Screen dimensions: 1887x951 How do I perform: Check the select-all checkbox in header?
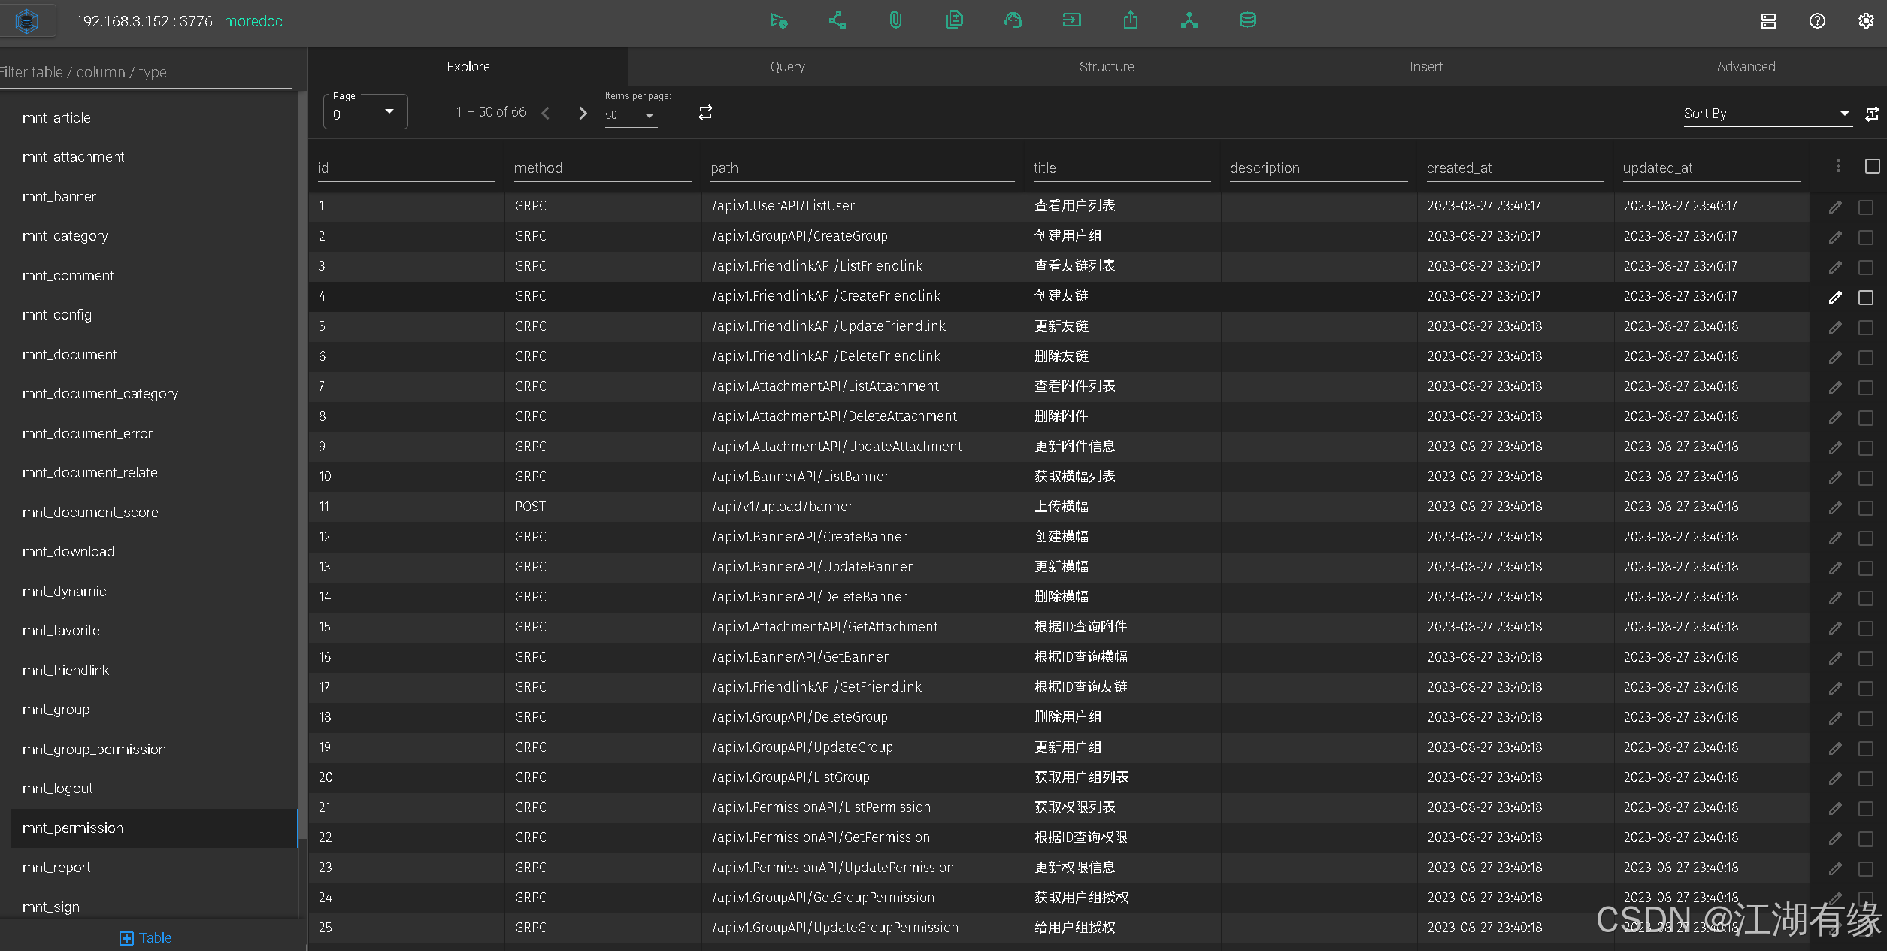(x=1872, y=166)
